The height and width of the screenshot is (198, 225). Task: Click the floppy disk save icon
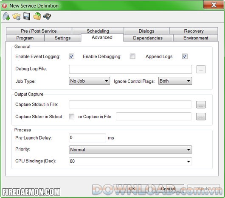click(27, 17)
